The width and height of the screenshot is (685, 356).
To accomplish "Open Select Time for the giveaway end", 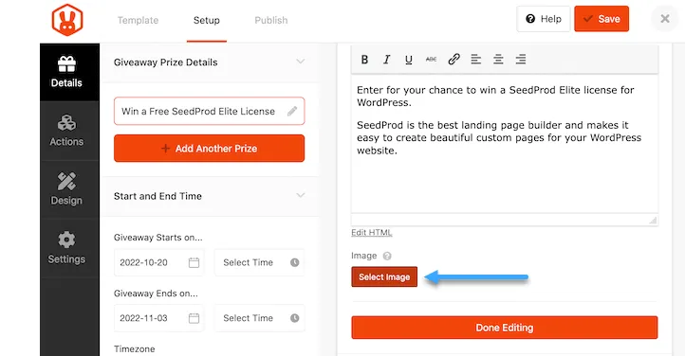I will click(x=260, y=318).
